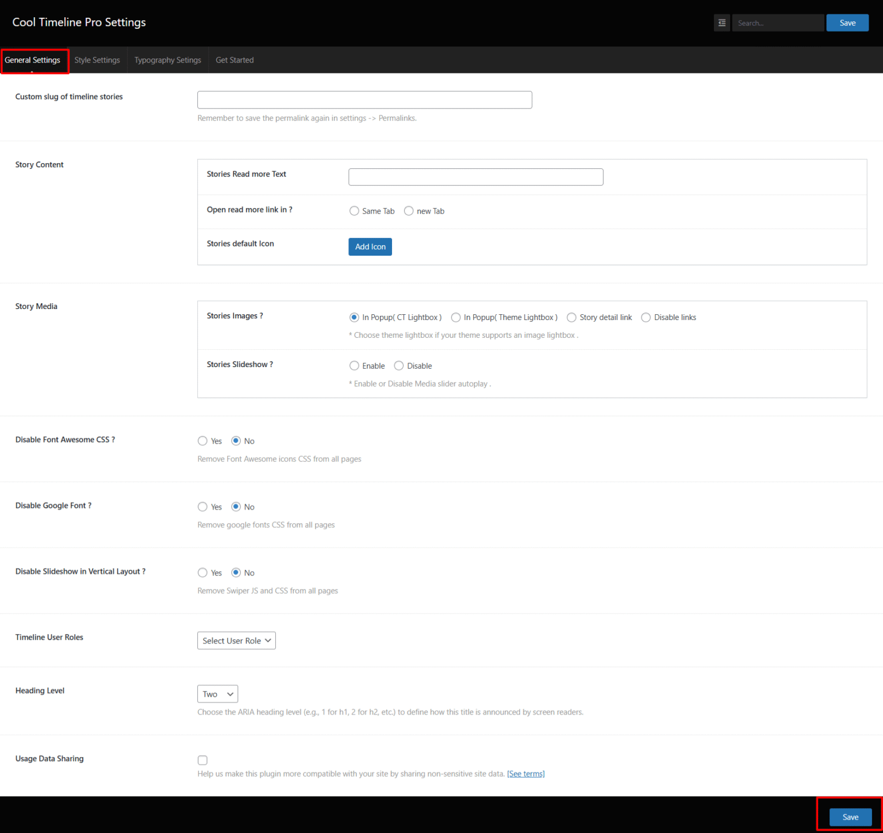Screen dimensions: 883x833
Task: Set Disable Google Font to Yes
Action: click(x=202, y=506)
